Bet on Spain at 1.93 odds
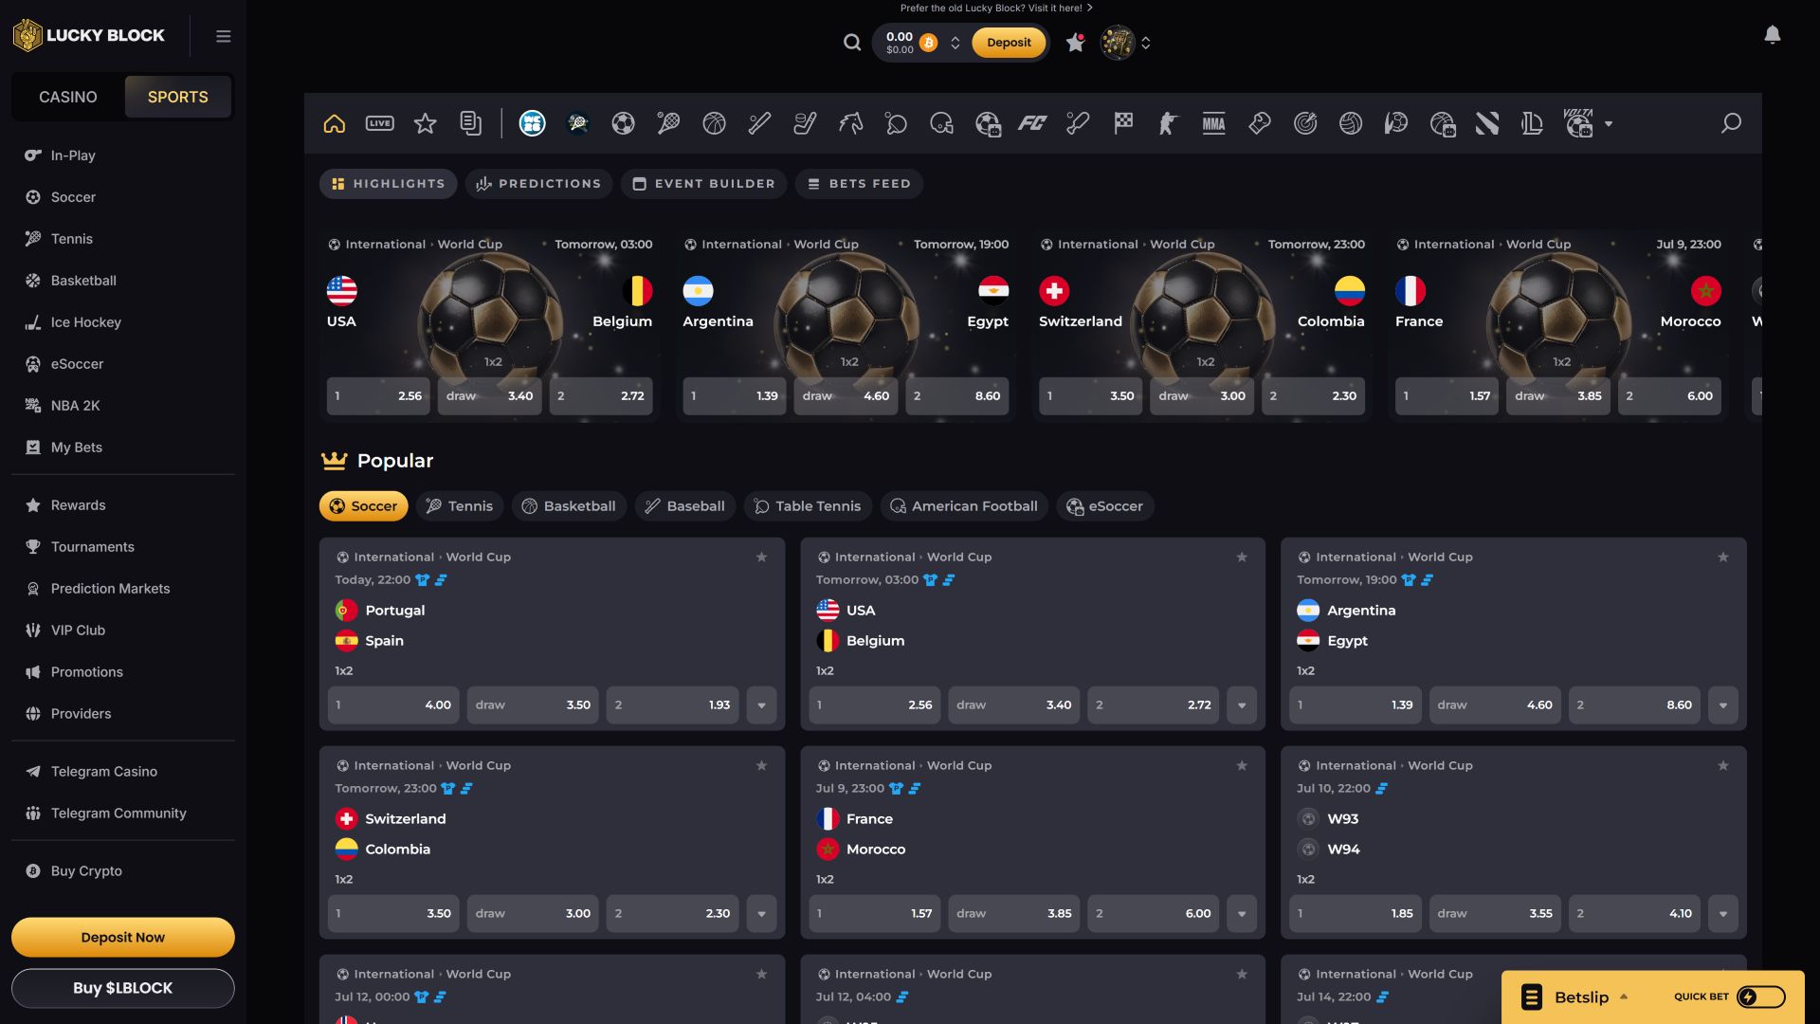 coord(672,705)
